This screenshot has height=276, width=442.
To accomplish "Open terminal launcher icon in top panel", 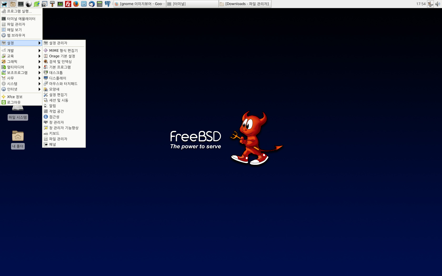I will coord(21,4).
